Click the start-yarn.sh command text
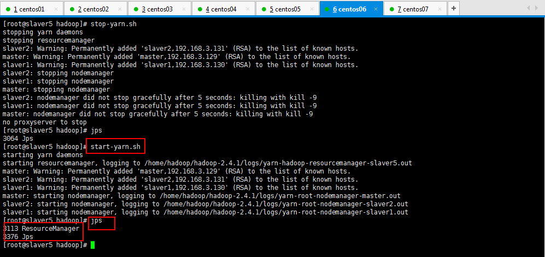 pos(115,147)
